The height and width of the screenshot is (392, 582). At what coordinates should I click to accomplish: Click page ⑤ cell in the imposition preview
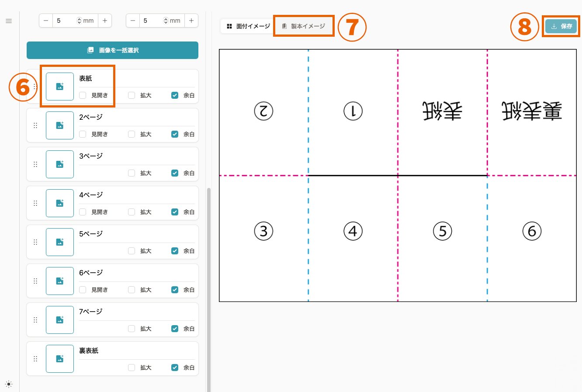(443, 239)
